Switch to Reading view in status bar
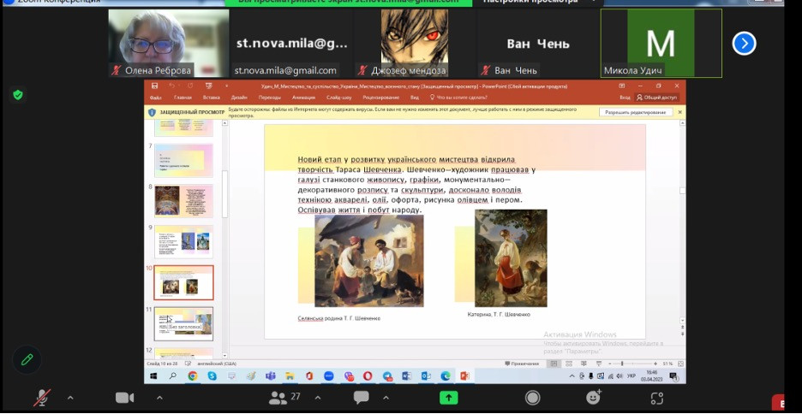 click(x=584, y=364)
